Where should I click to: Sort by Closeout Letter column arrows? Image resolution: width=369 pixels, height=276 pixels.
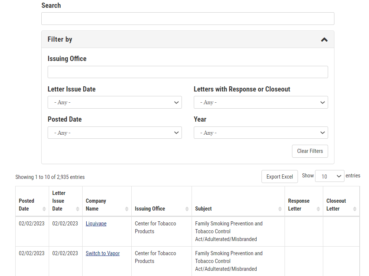tap(354, 209)
